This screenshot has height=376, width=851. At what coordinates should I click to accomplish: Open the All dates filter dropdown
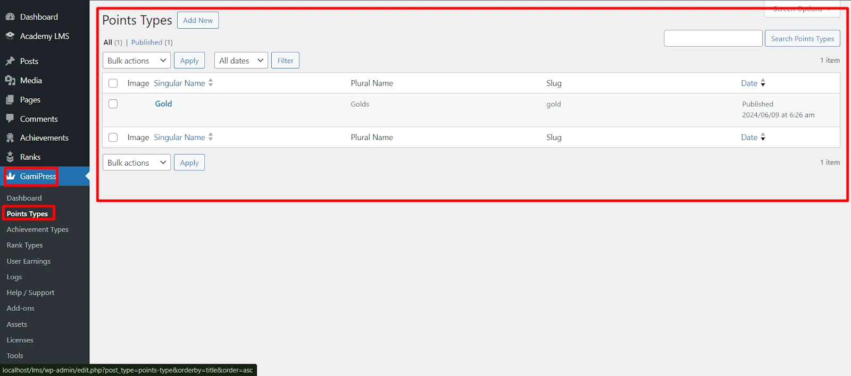coord(241,61)
